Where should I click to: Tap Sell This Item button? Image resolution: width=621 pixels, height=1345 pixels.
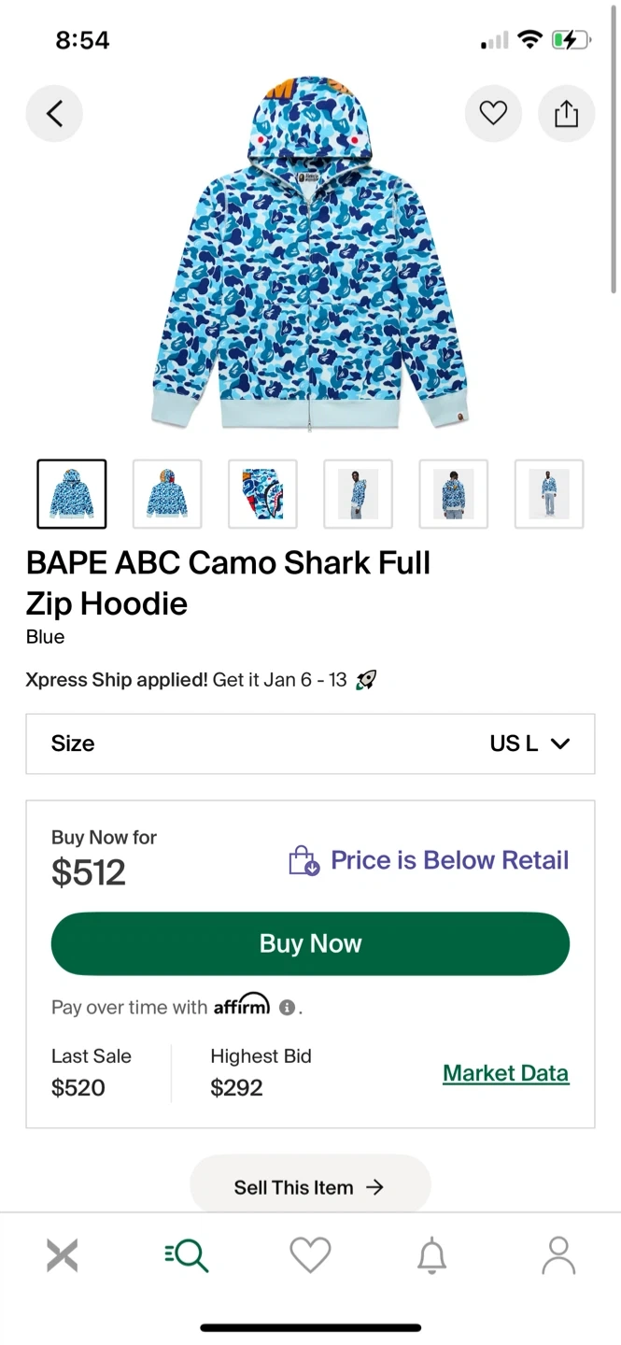tap(310, 1187)
